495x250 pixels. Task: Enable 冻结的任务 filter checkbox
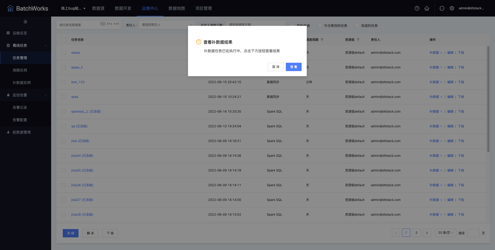click(357, 26)
